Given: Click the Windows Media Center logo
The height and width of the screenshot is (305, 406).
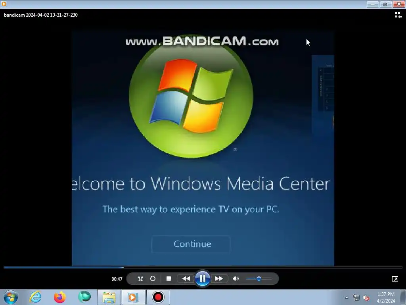Looking at the screenshot, I should click(x=191, y=96).
